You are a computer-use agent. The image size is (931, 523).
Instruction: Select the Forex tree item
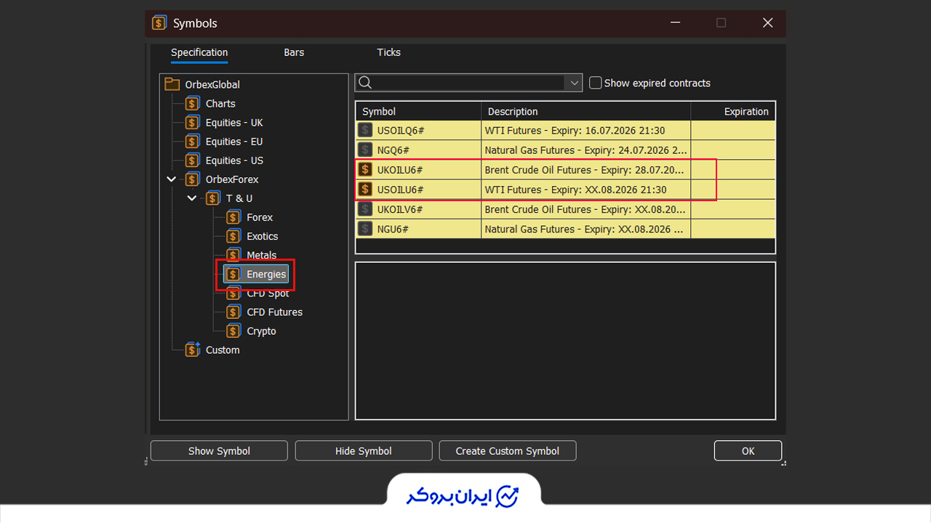[x=260, y=217]
